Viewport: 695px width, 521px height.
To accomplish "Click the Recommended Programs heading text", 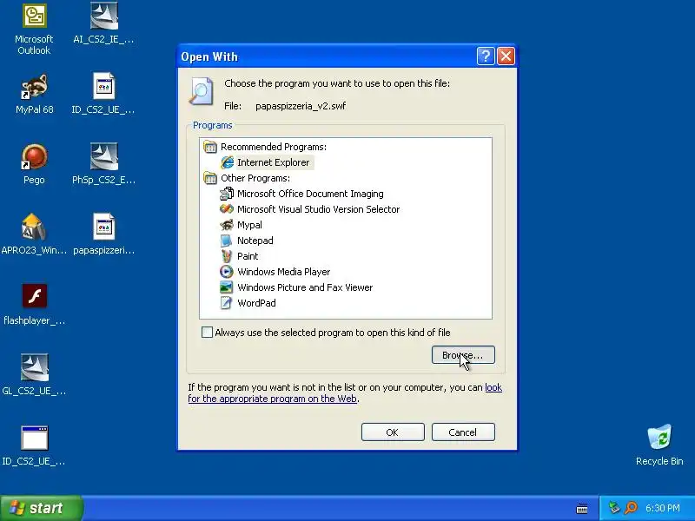I will coord(274,147).
